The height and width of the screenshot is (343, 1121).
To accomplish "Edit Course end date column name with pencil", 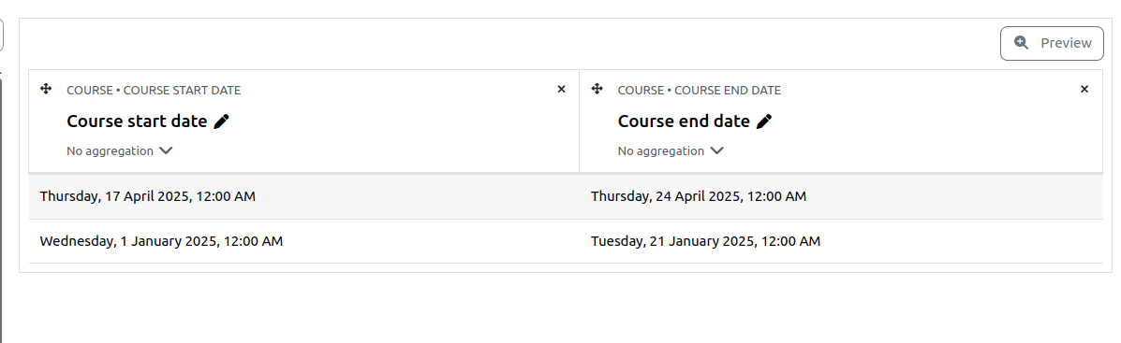I will 764,121.
